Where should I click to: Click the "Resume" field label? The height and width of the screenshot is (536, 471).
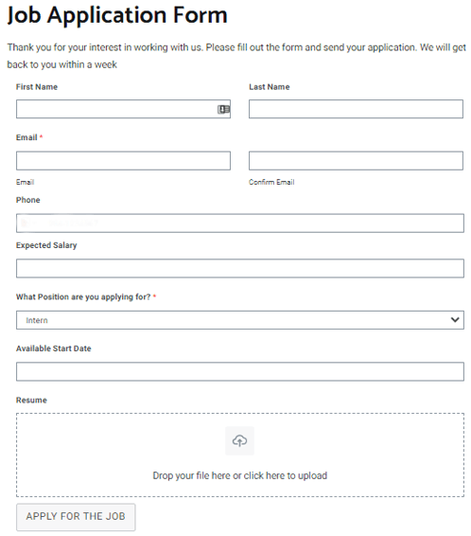pyautogui.click(x=31, y=400)
